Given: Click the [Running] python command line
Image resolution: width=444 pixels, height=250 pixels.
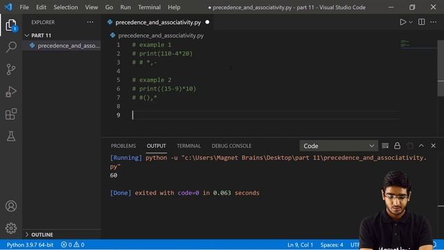Looking at the screenshot, I should click(268, 162).
